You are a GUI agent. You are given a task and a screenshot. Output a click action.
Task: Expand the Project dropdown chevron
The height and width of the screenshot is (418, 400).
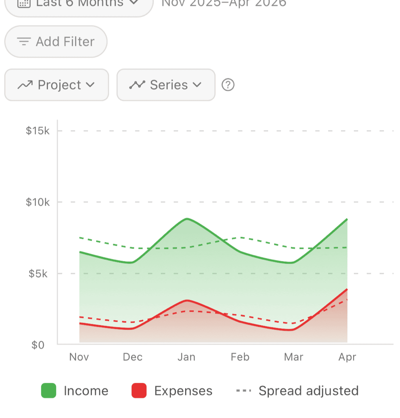(90, 85)
